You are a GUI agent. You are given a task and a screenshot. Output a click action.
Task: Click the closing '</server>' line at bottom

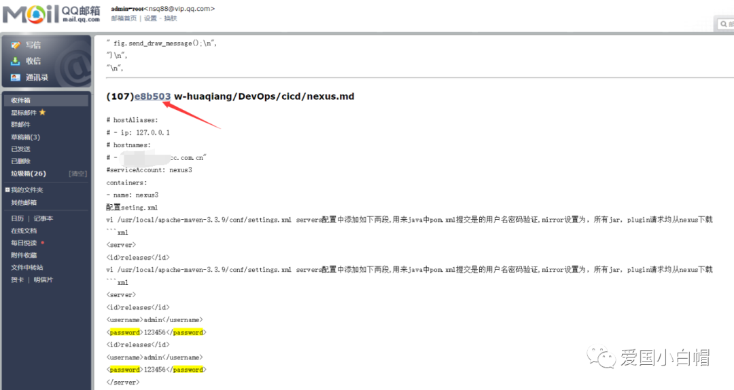[122, 382]
